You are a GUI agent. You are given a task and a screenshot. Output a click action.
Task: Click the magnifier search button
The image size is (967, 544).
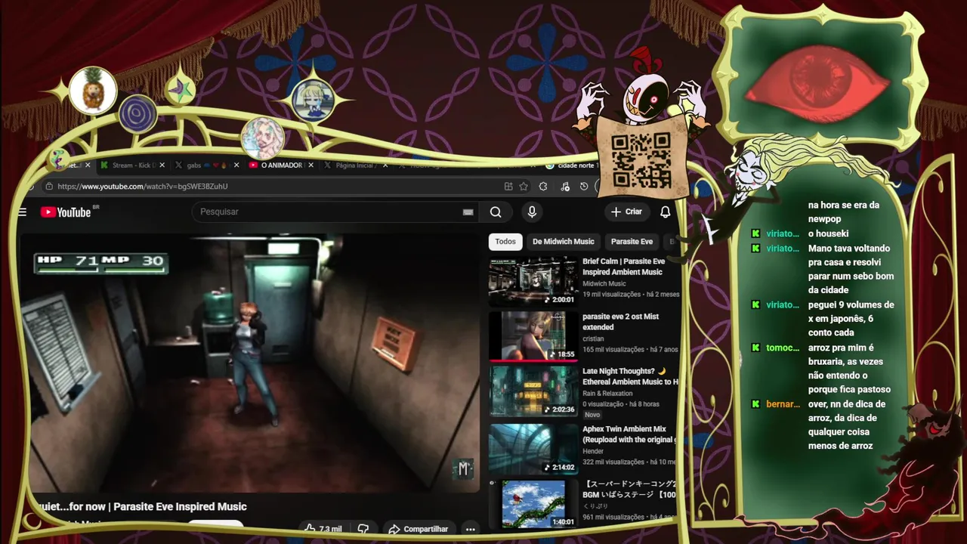(x=496, y=212)
